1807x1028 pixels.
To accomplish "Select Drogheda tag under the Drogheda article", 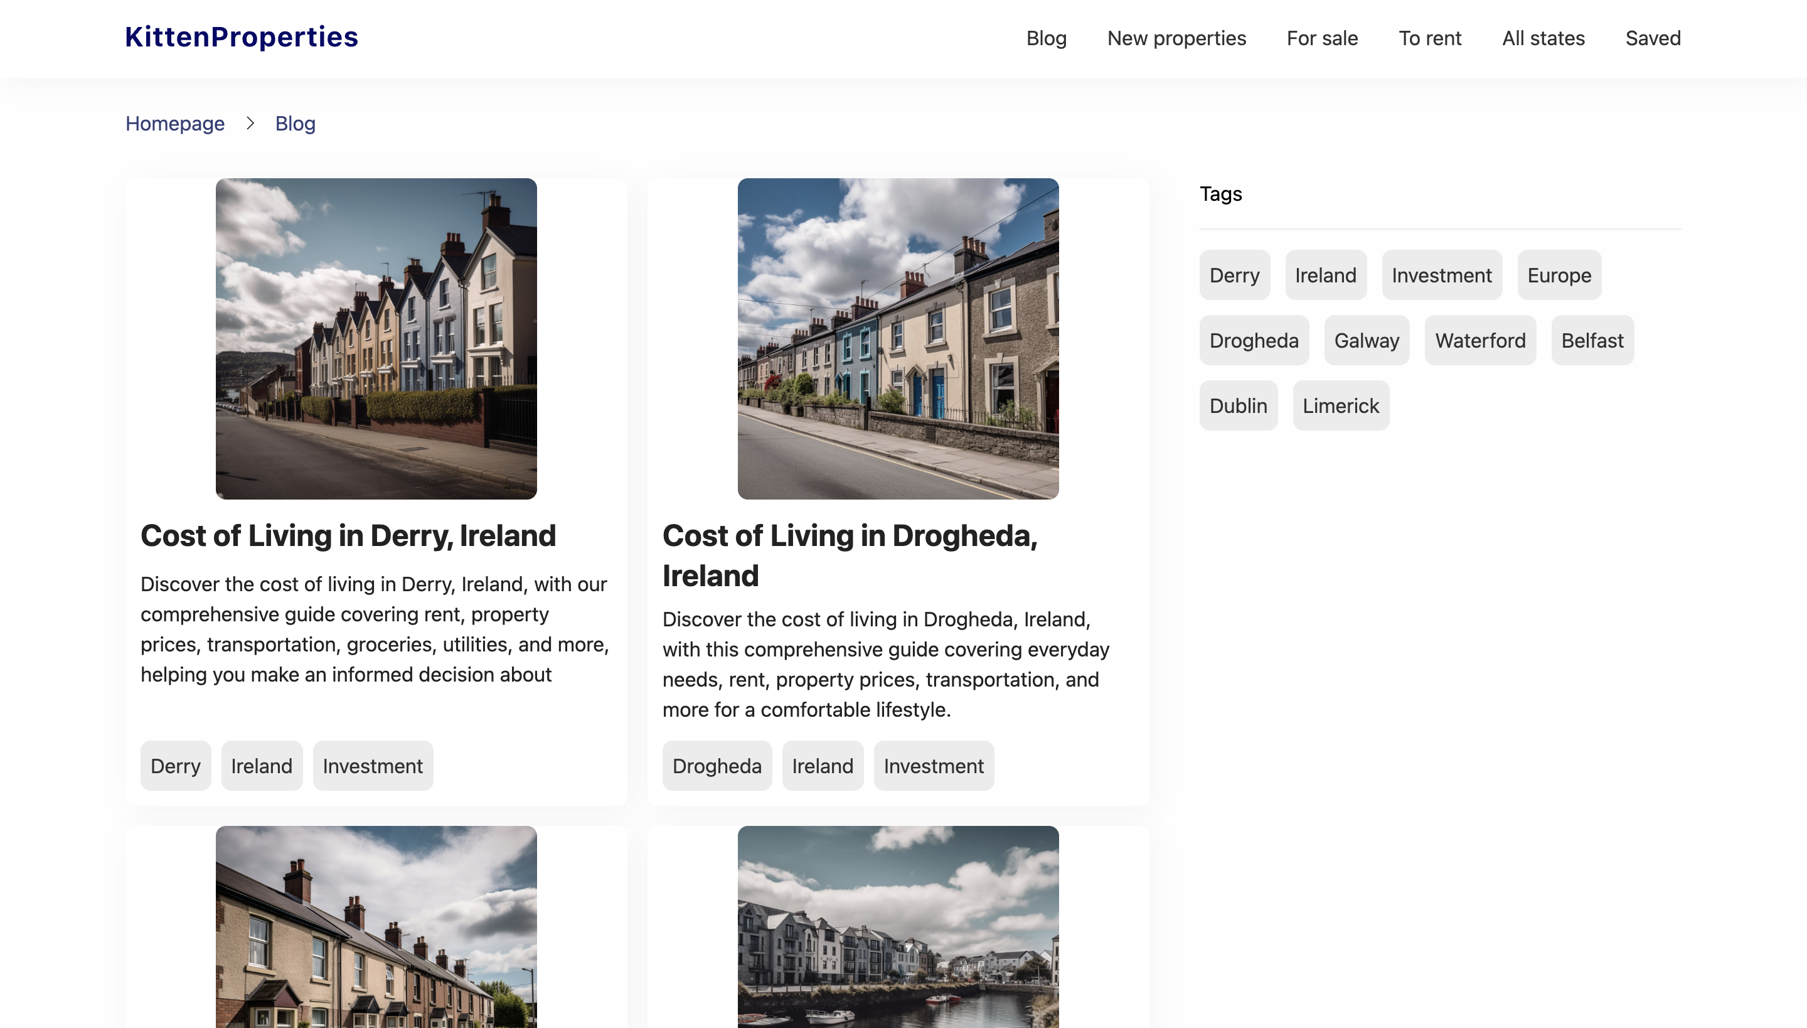I will tap(717, 766).
